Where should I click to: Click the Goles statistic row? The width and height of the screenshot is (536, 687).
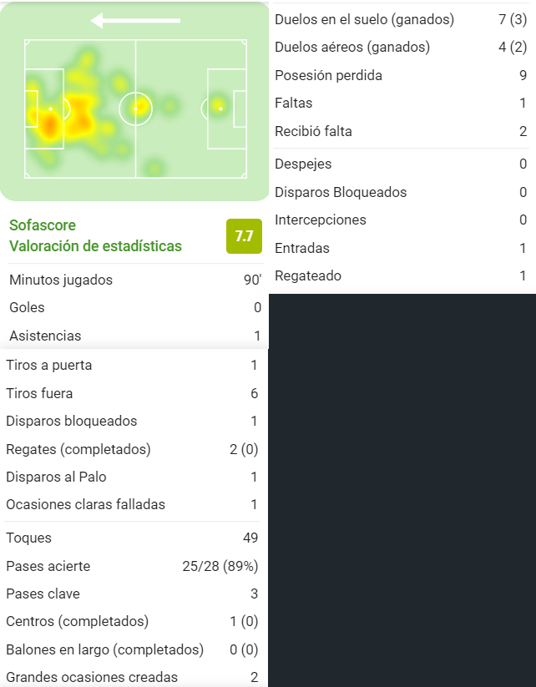click(x=135, y=307)
